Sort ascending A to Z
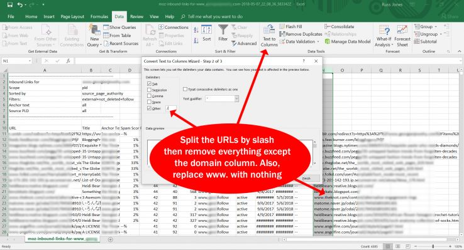The image size is (464, 250). point(196,30)
